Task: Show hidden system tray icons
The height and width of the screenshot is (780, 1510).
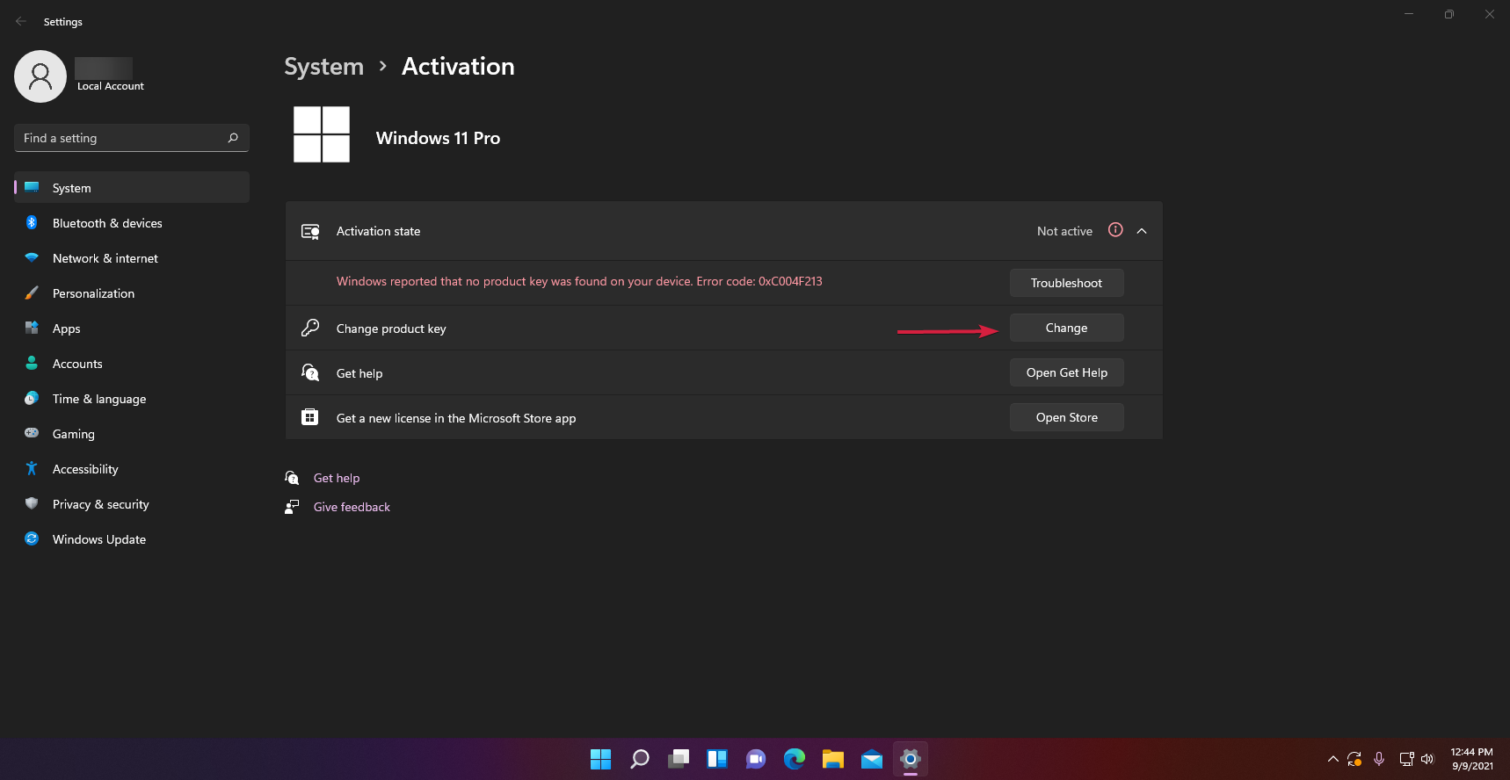Action: tap(1332, 759)
